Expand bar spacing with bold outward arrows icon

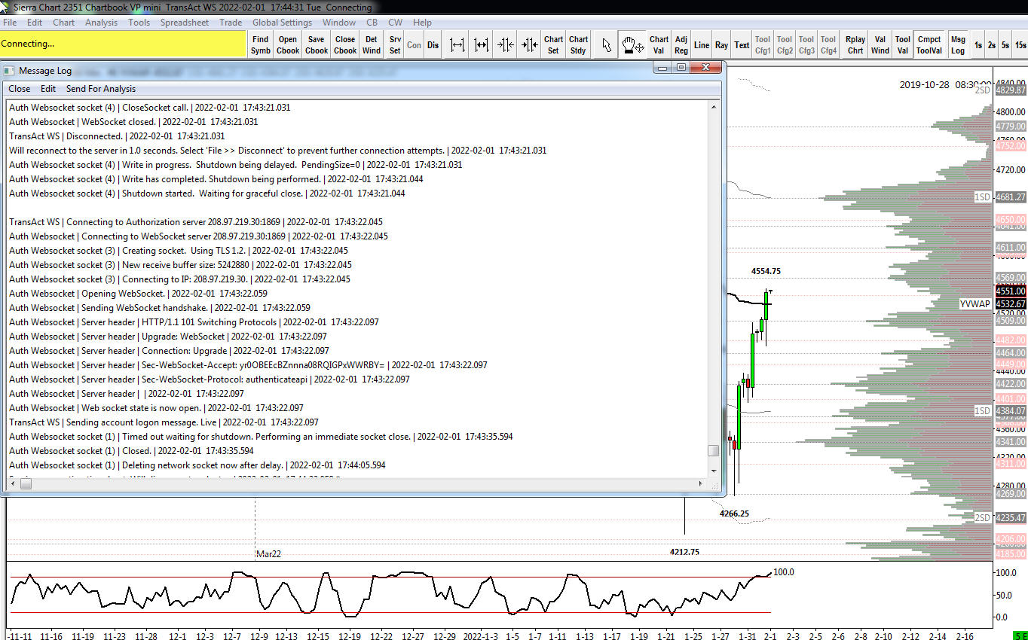pyautogui.click(x=482, y=45)
